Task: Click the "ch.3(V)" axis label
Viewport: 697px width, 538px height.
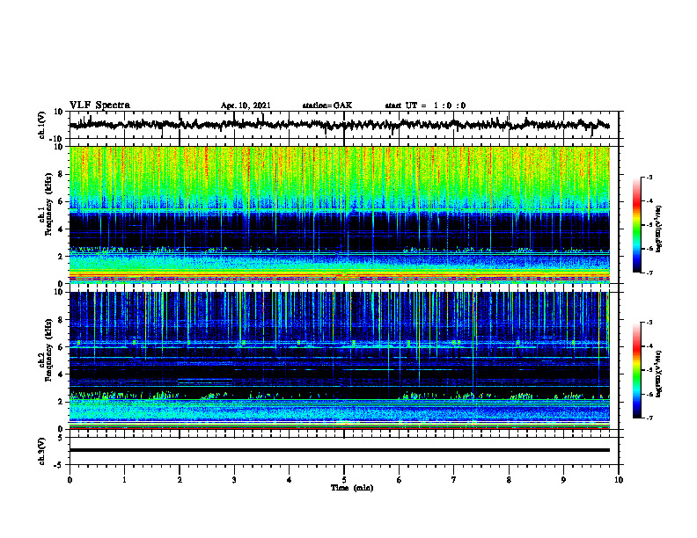Action: click(42, 451)
